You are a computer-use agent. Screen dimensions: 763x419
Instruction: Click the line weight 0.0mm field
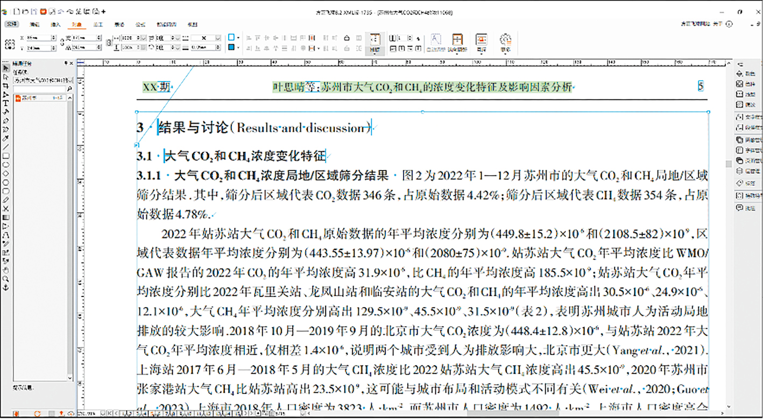click(x=206, y=48)
